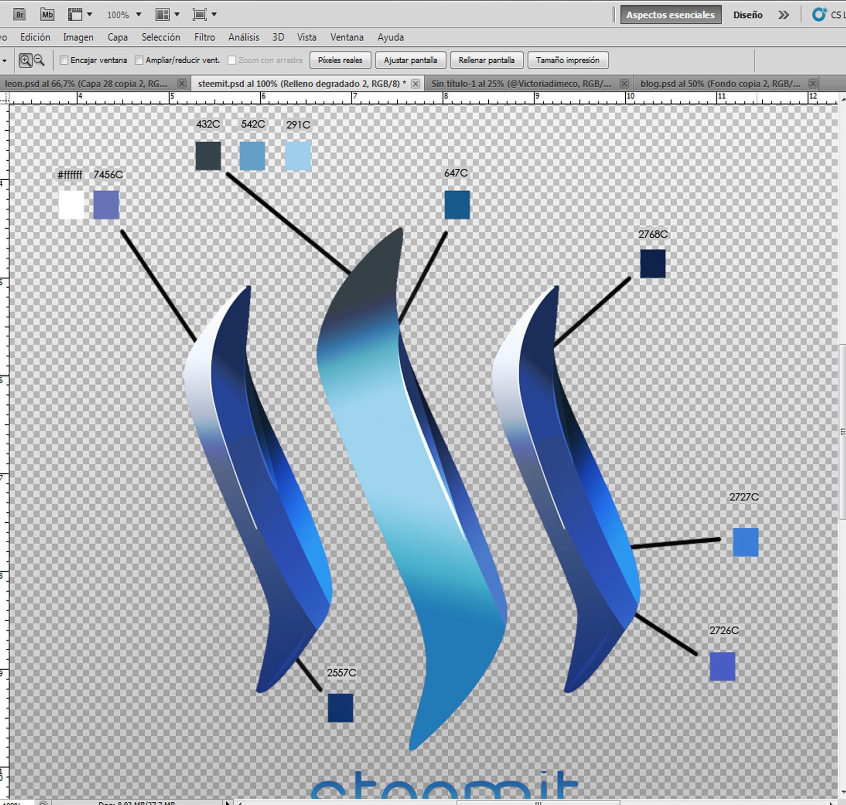Close the blog.psd document tab
This screenshot has width=846, height=805.
[813, 84]
